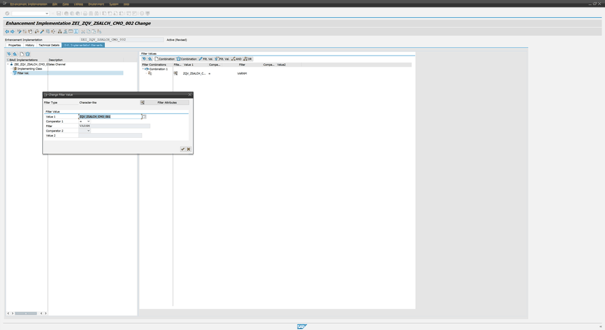605x330 pixels.
Task: Click expand-all icon in Filter Values toolbar
Action: tap(144, 59)
